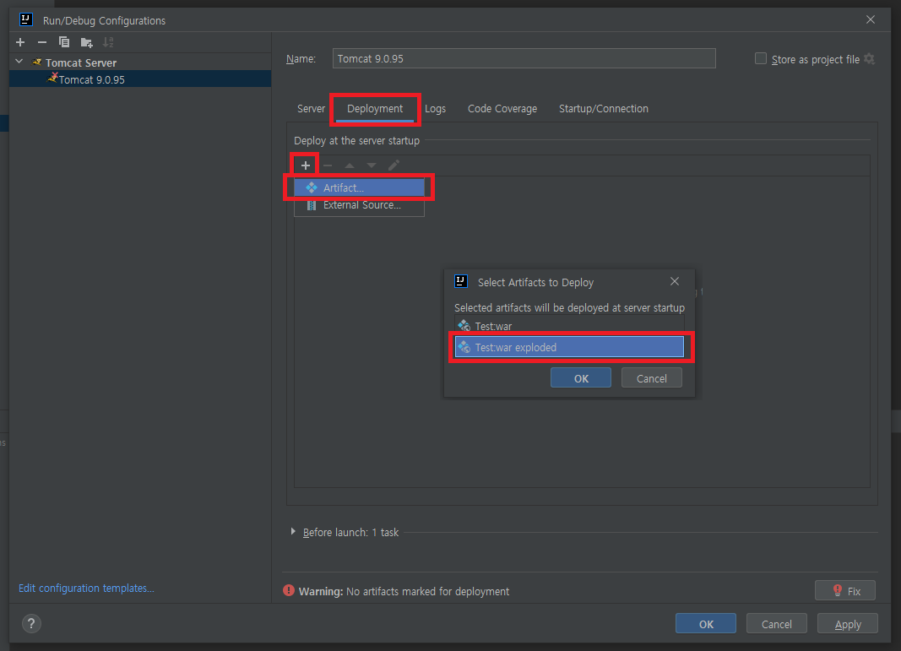The height and width of the screenshot is (651, 901).
Task: Cancel the Run/Debug Configurations dialog
Action: tap(776, 624)
